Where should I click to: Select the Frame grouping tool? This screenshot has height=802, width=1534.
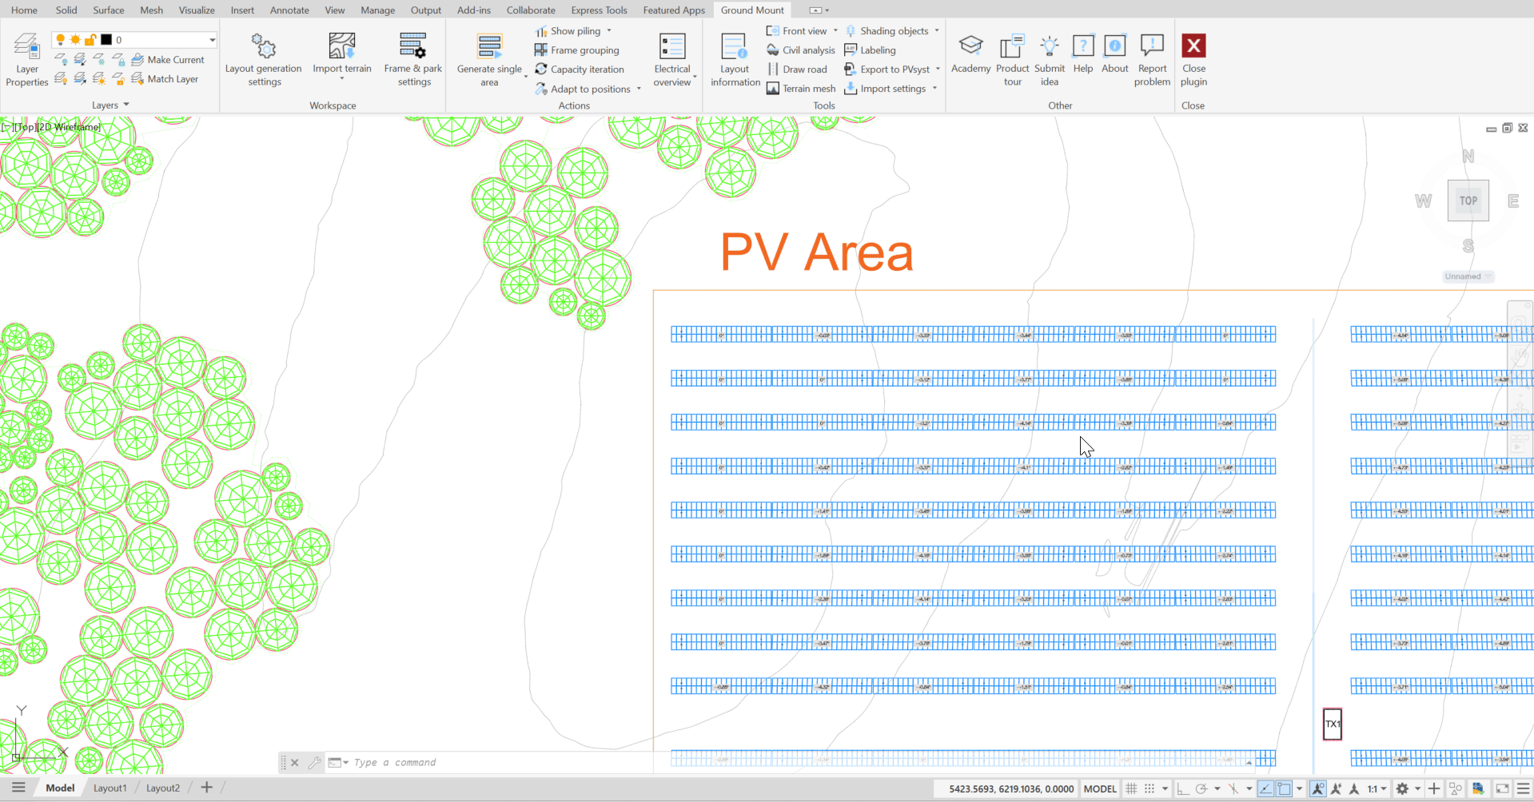pos(577,50)
